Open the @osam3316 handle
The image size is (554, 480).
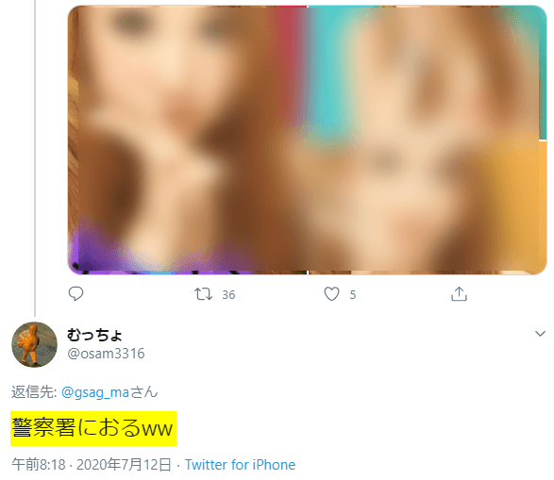click(106, 354)
